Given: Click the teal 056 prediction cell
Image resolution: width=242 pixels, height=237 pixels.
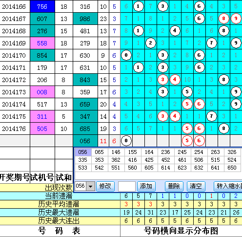Looking at the screenshot, I should pos(85,141).
